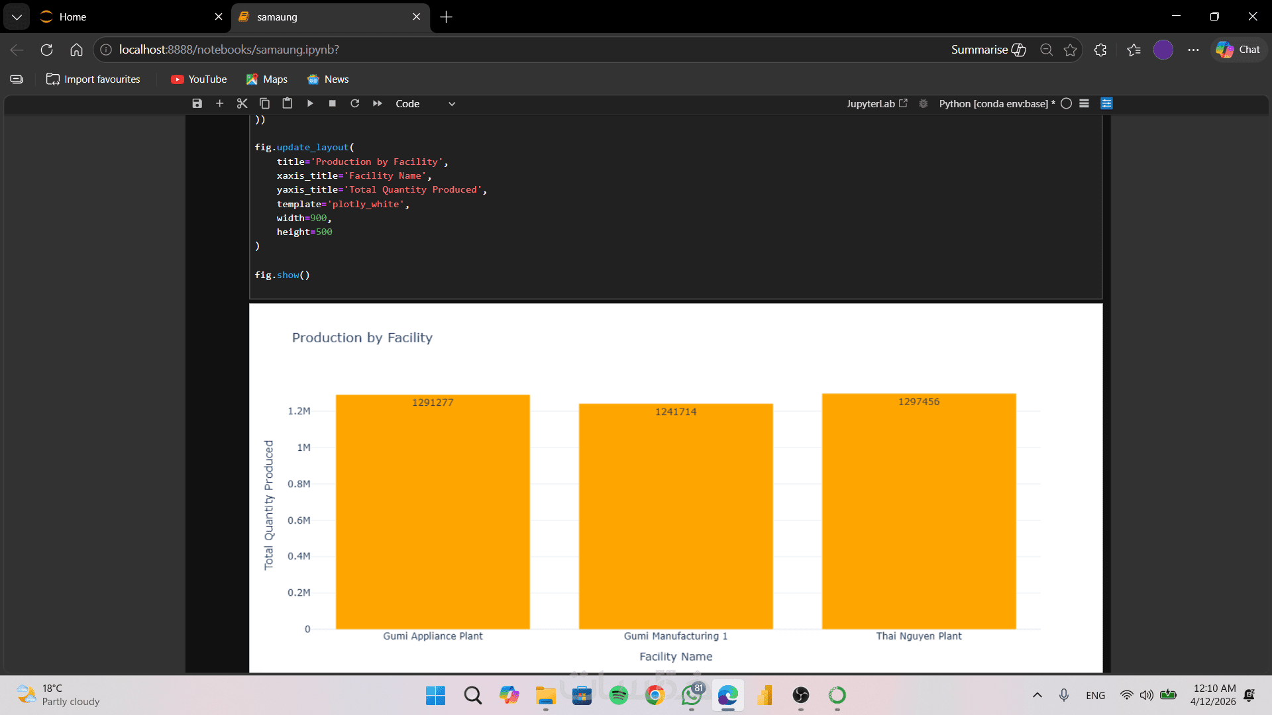Run the current cell

coord(310,103)
